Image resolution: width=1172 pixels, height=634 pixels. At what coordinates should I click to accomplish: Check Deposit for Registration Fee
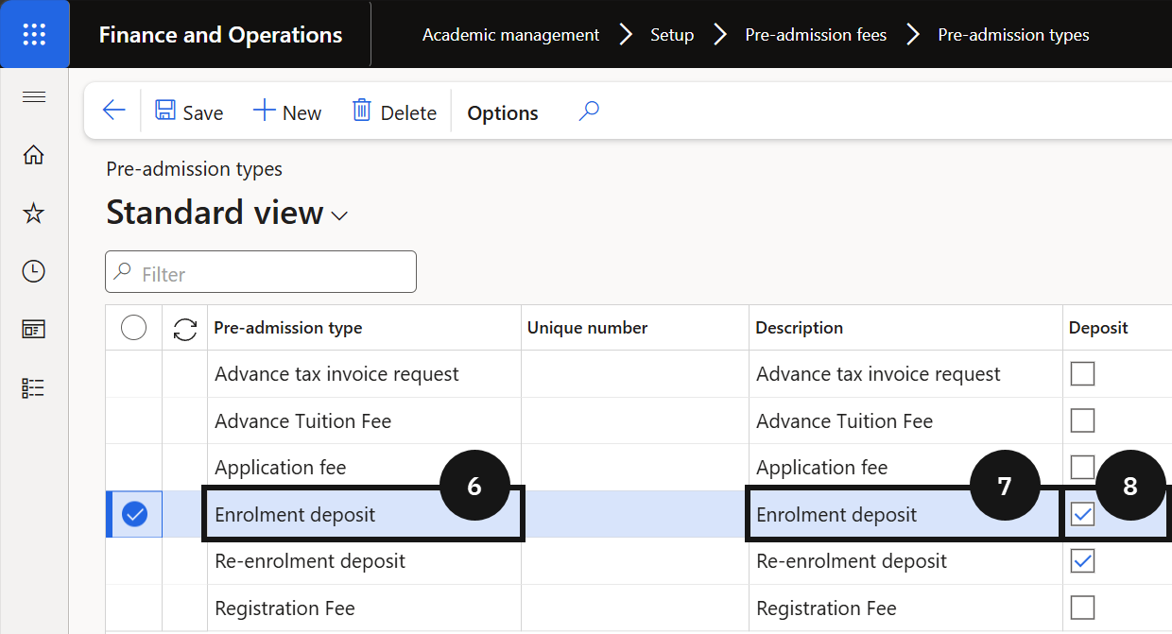[x=1082, y=608]
